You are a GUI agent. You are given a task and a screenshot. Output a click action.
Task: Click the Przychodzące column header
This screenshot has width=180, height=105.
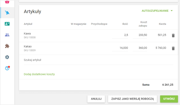pos(99,24)
